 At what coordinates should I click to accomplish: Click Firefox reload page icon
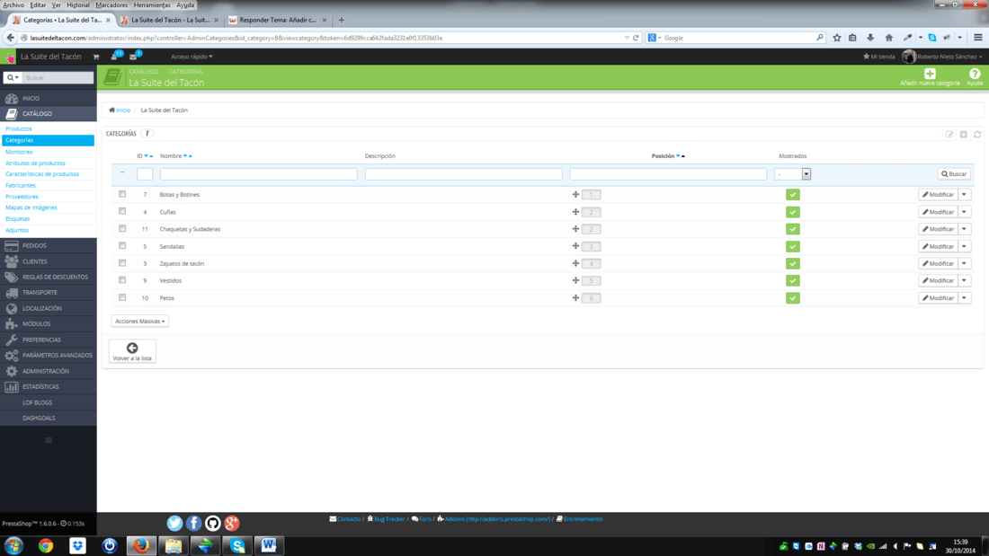coord(636,38)
